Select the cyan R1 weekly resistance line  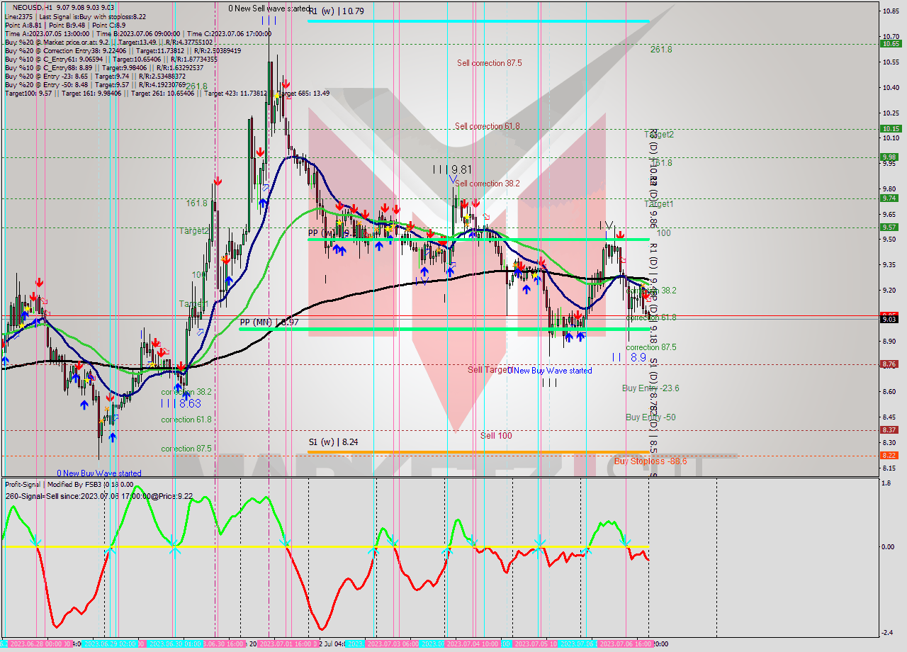pyautogui.click(x=478, y=21)
